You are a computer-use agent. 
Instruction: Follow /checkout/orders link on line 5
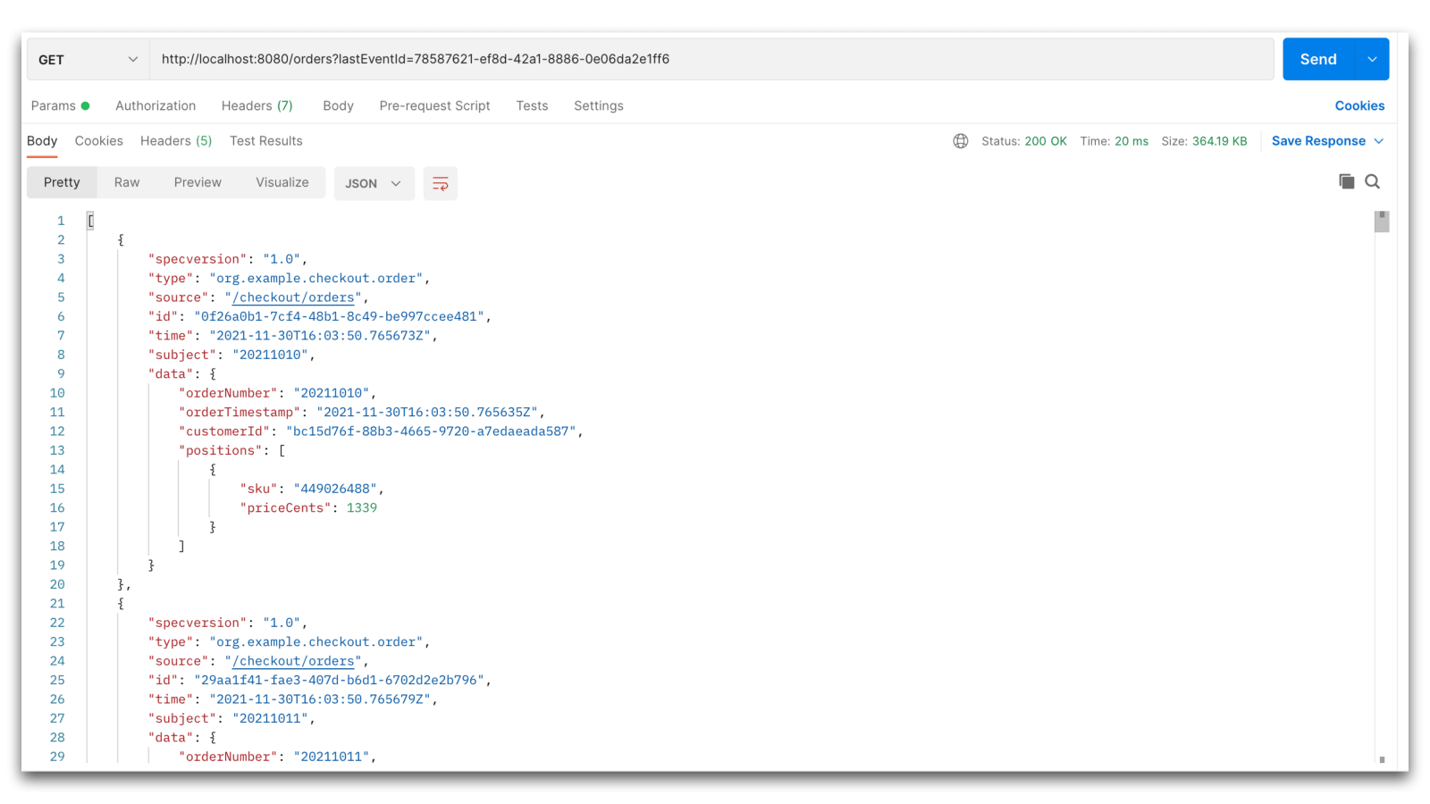pyautogui.click(x=293, y=297)
